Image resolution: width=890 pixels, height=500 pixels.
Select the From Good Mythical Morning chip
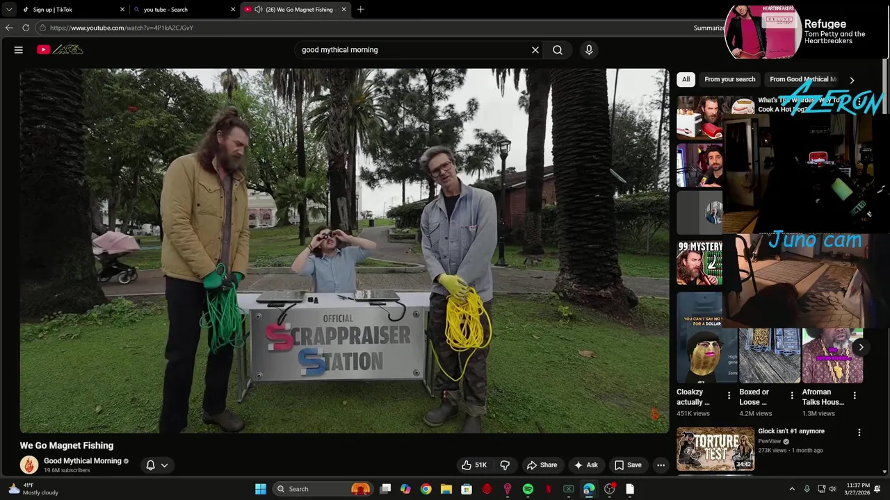tap(804, 79)
